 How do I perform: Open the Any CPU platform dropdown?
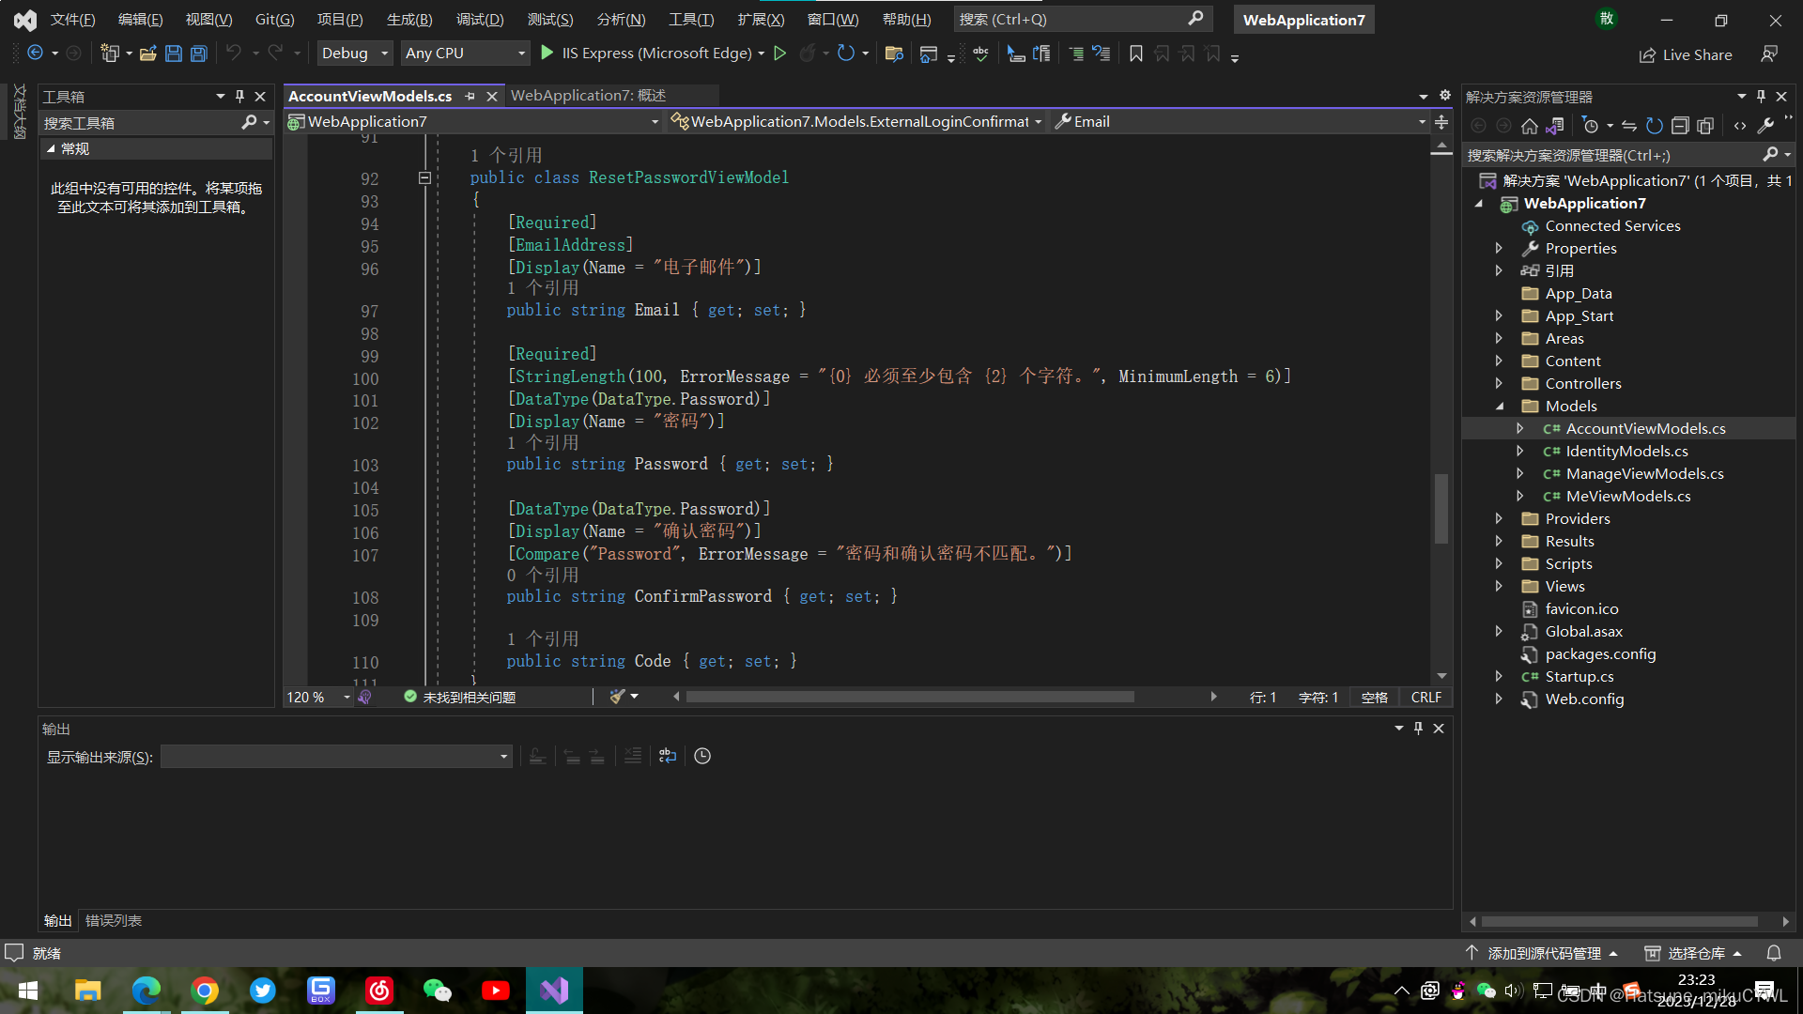[465, 54]
